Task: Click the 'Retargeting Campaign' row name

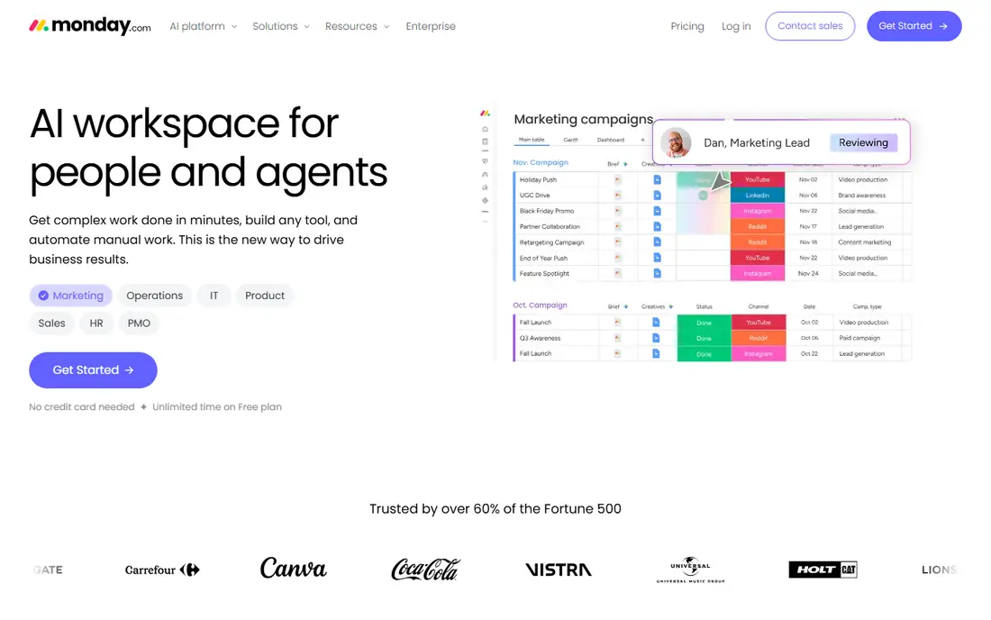Action: click(551, 242)
